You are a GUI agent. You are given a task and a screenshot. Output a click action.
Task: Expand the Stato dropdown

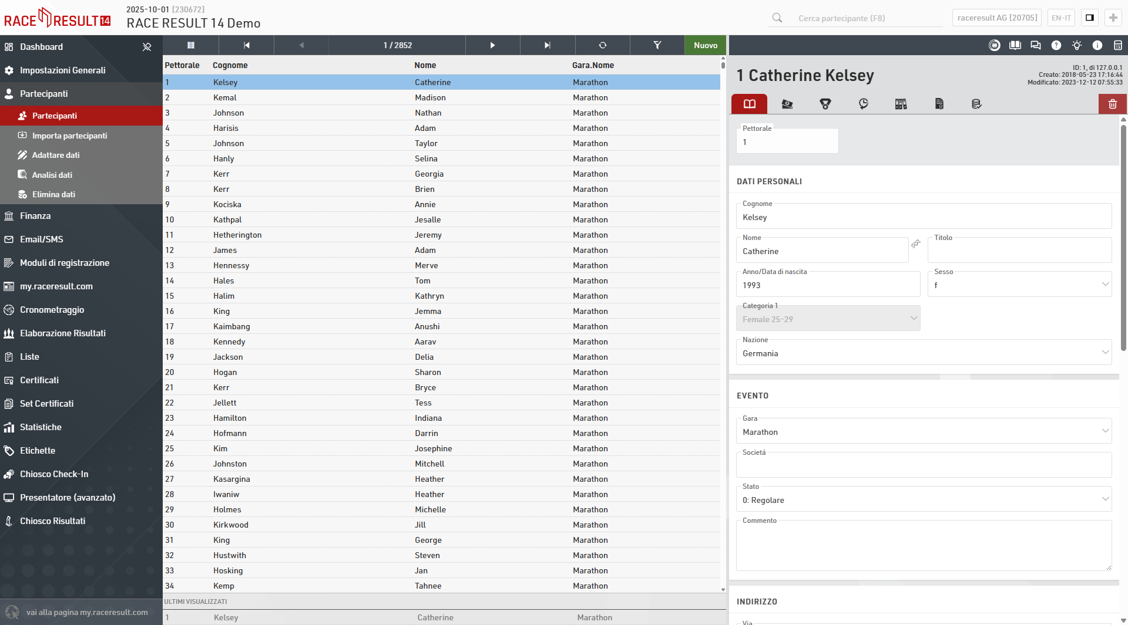[923, 500]
